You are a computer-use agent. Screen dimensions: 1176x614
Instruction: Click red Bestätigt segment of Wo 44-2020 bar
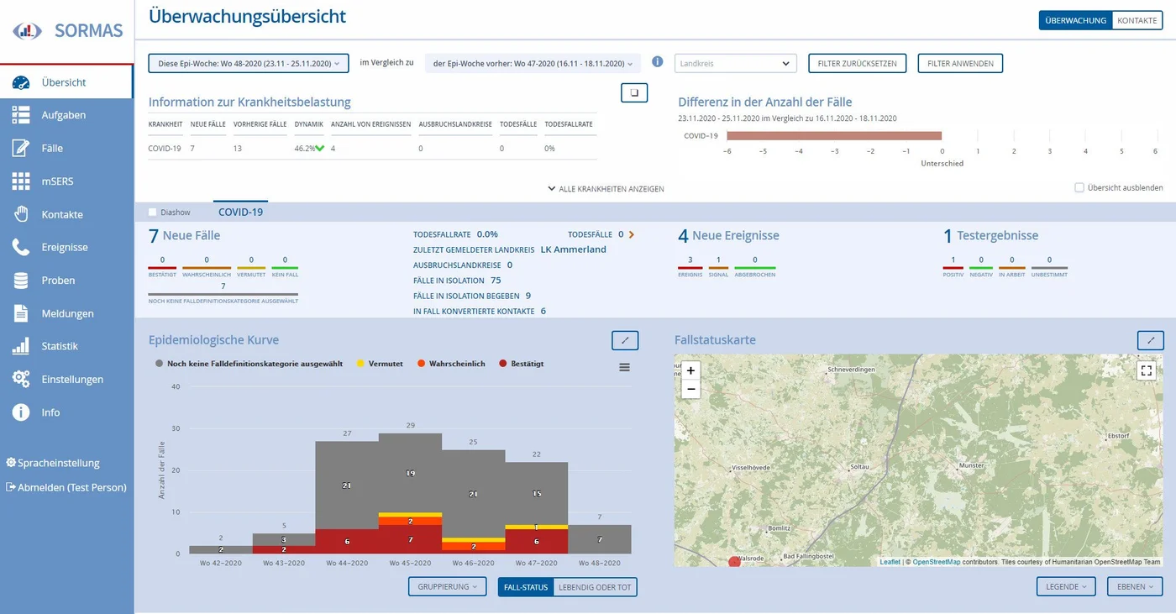tap(347, 542)
